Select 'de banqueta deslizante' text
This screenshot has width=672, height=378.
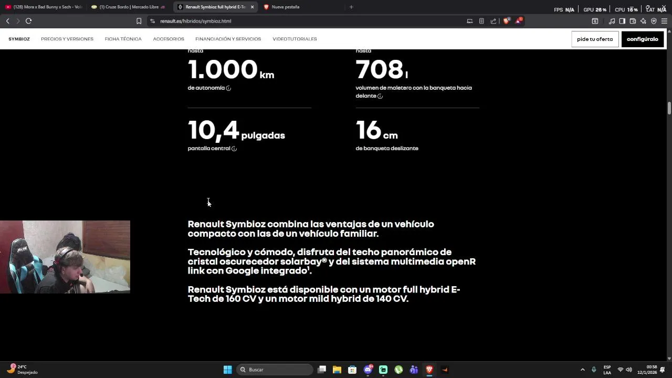387,149
